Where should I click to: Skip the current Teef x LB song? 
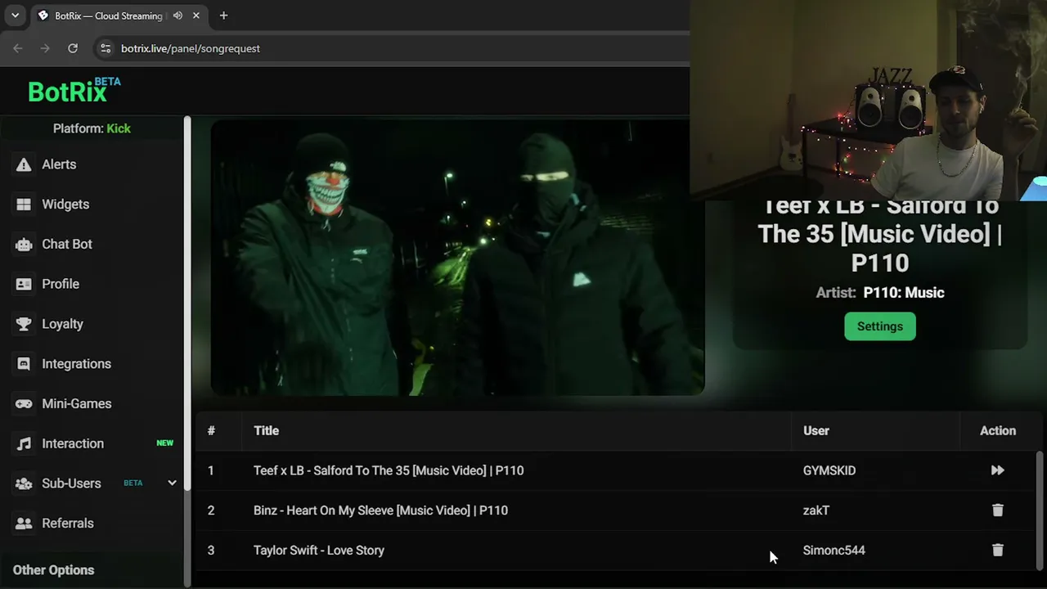tap(997, 470)
